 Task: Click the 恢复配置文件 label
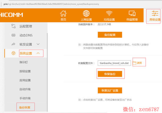(86, 63)
